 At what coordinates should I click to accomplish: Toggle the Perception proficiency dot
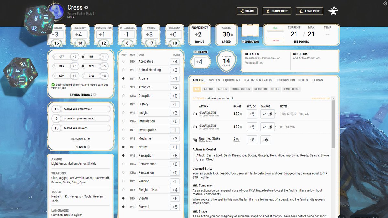point(123,155)
